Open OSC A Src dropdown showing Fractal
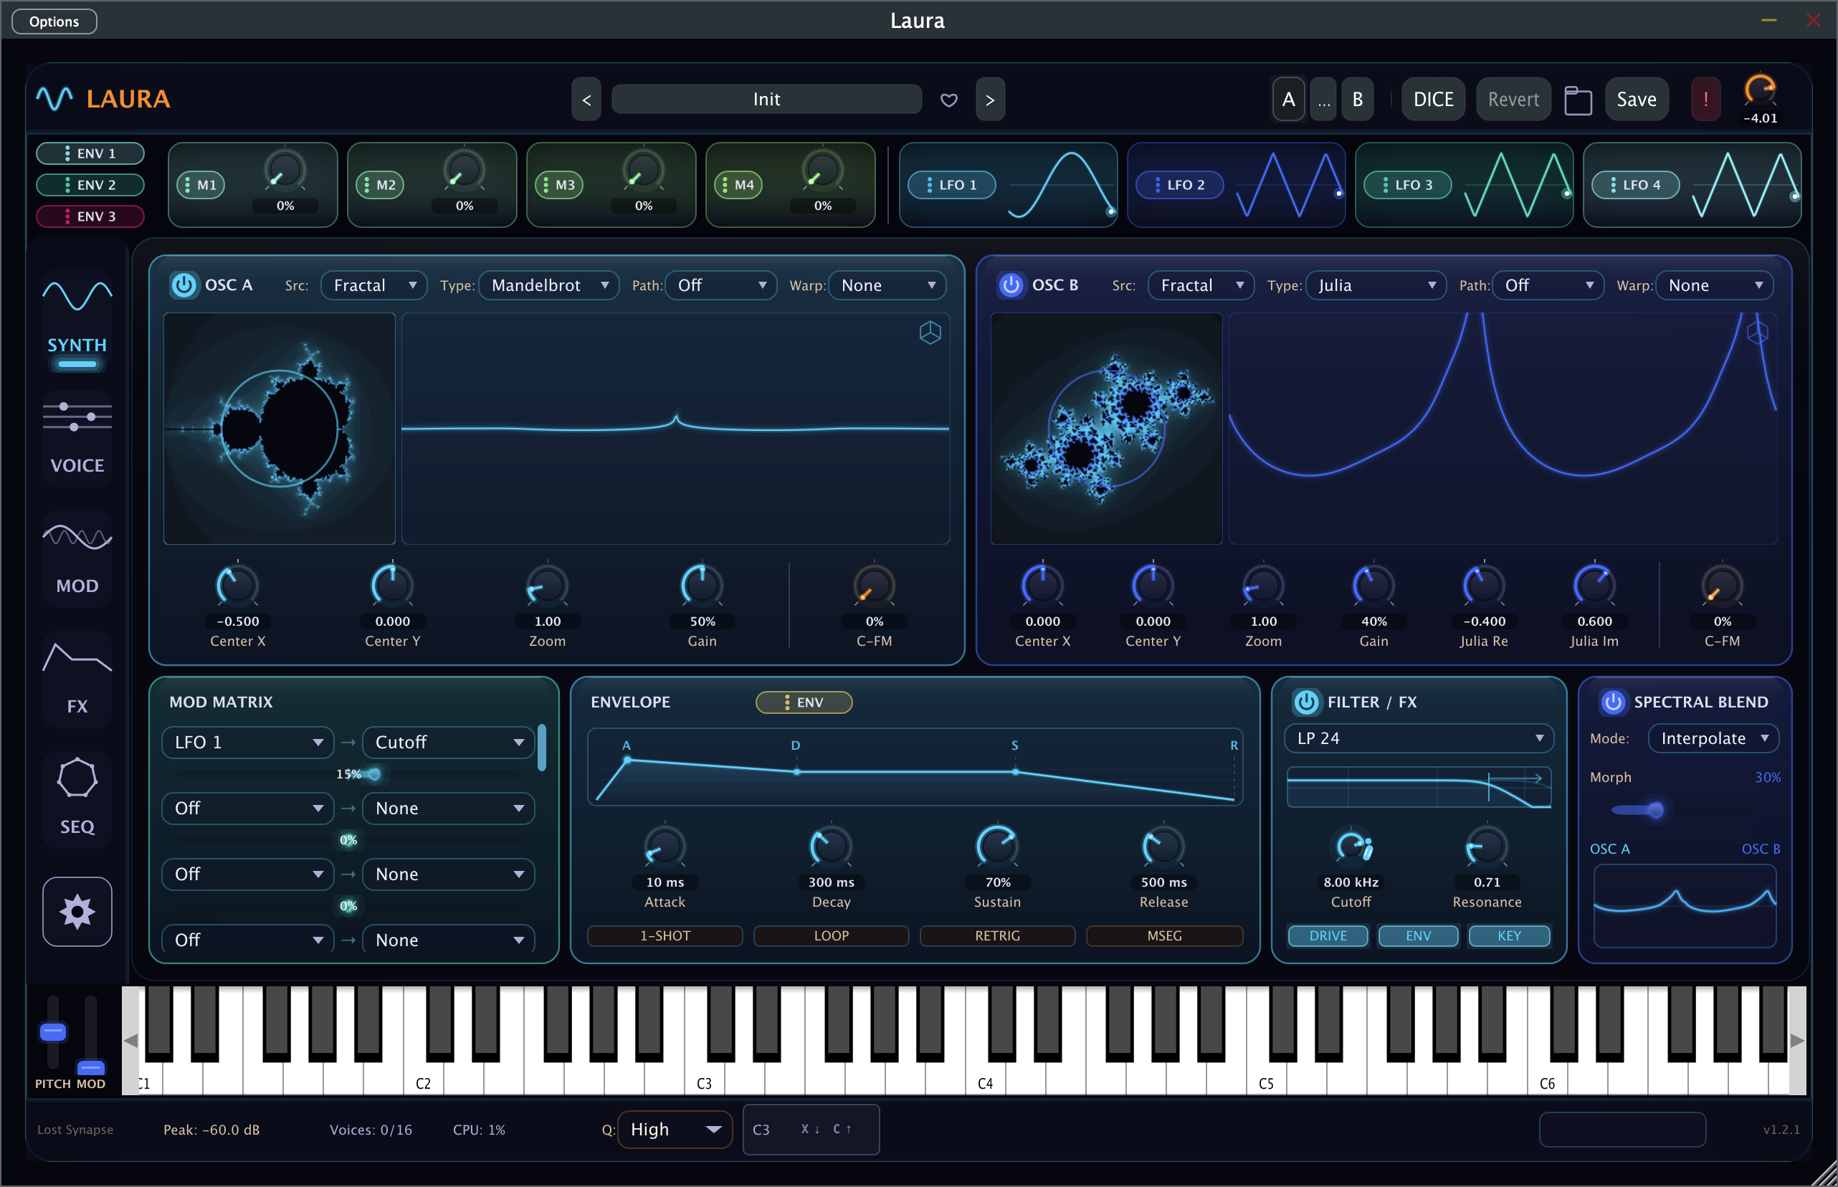This screenshot has width=1838, height=1187. [373, 285]
